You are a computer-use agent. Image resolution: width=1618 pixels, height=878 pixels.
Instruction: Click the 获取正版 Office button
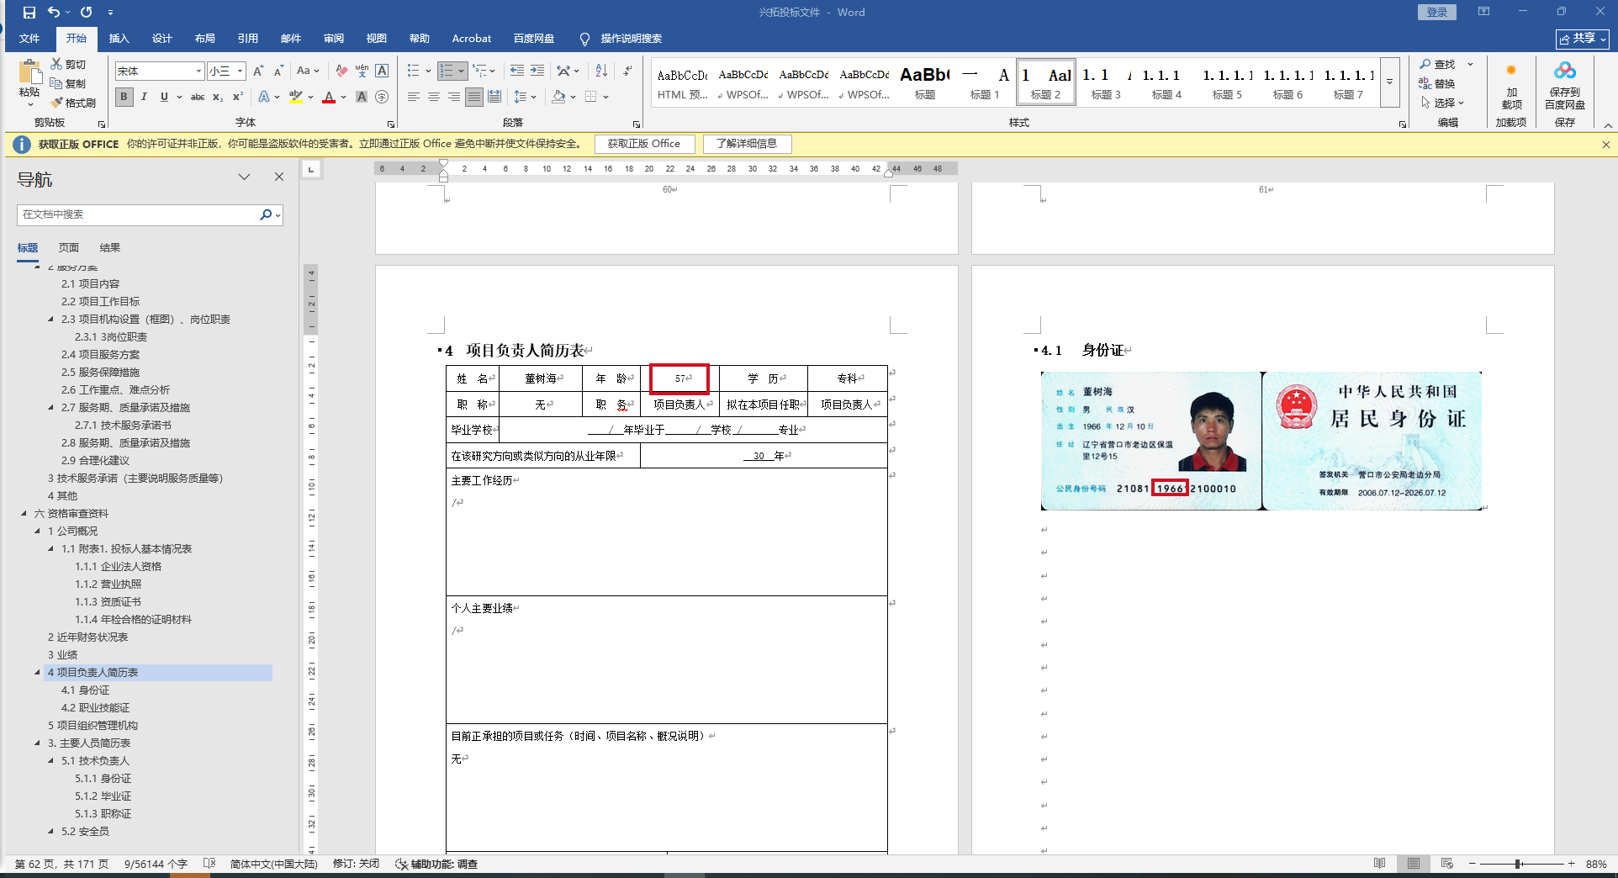point(644,144)
